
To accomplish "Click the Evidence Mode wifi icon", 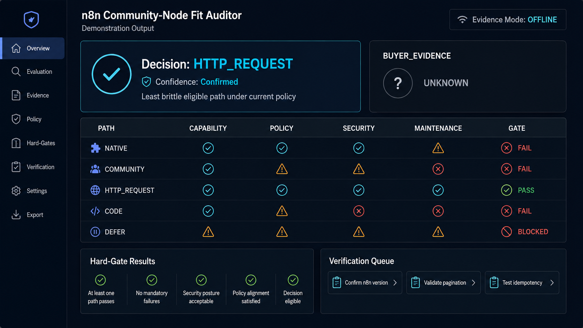I will (462, 20).
